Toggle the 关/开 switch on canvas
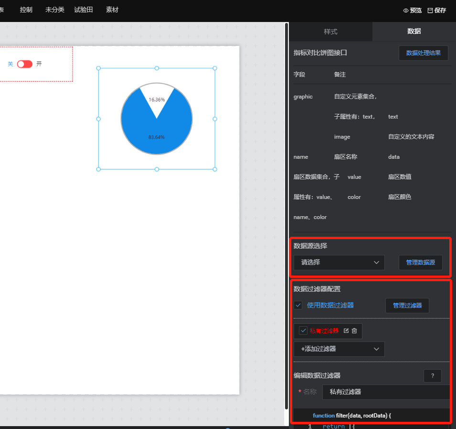Image resolution: width=456 pixels, height=429 pixels. [24, 64]
